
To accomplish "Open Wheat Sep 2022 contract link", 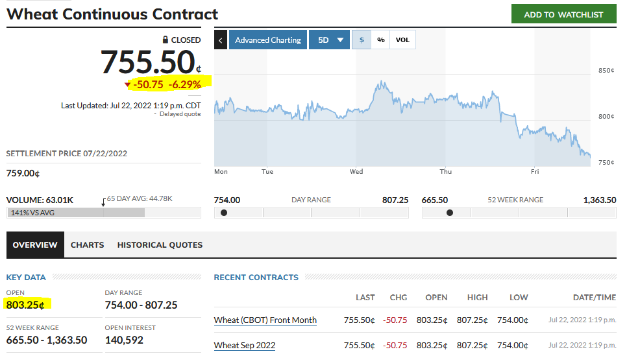I will pyautogui.click(x=245, y=345).
